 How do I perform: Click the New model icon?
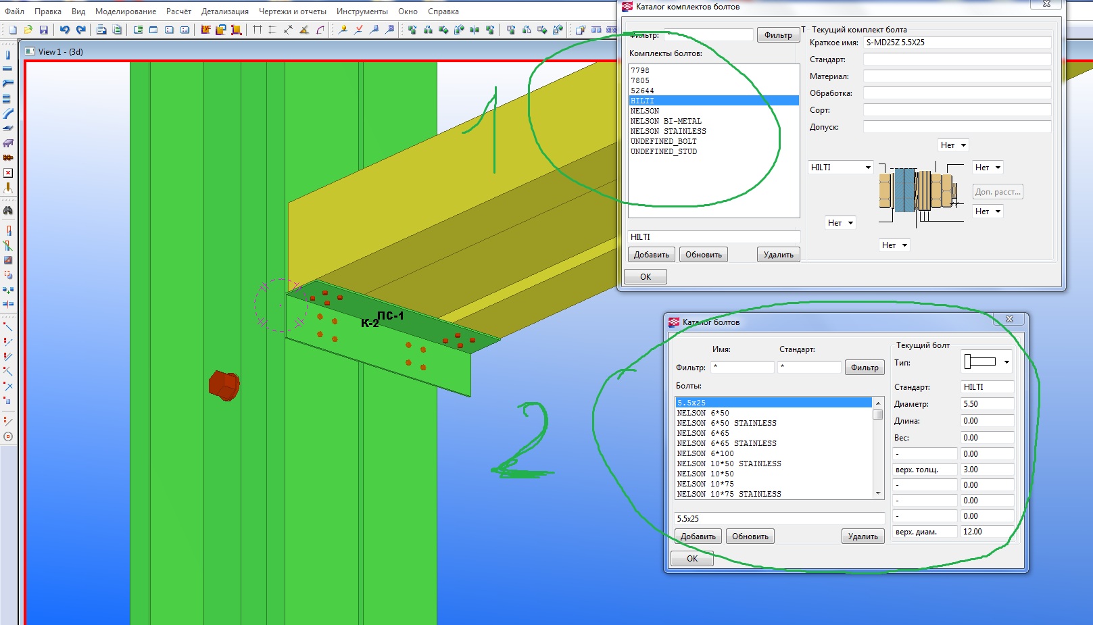pos(12,30)
